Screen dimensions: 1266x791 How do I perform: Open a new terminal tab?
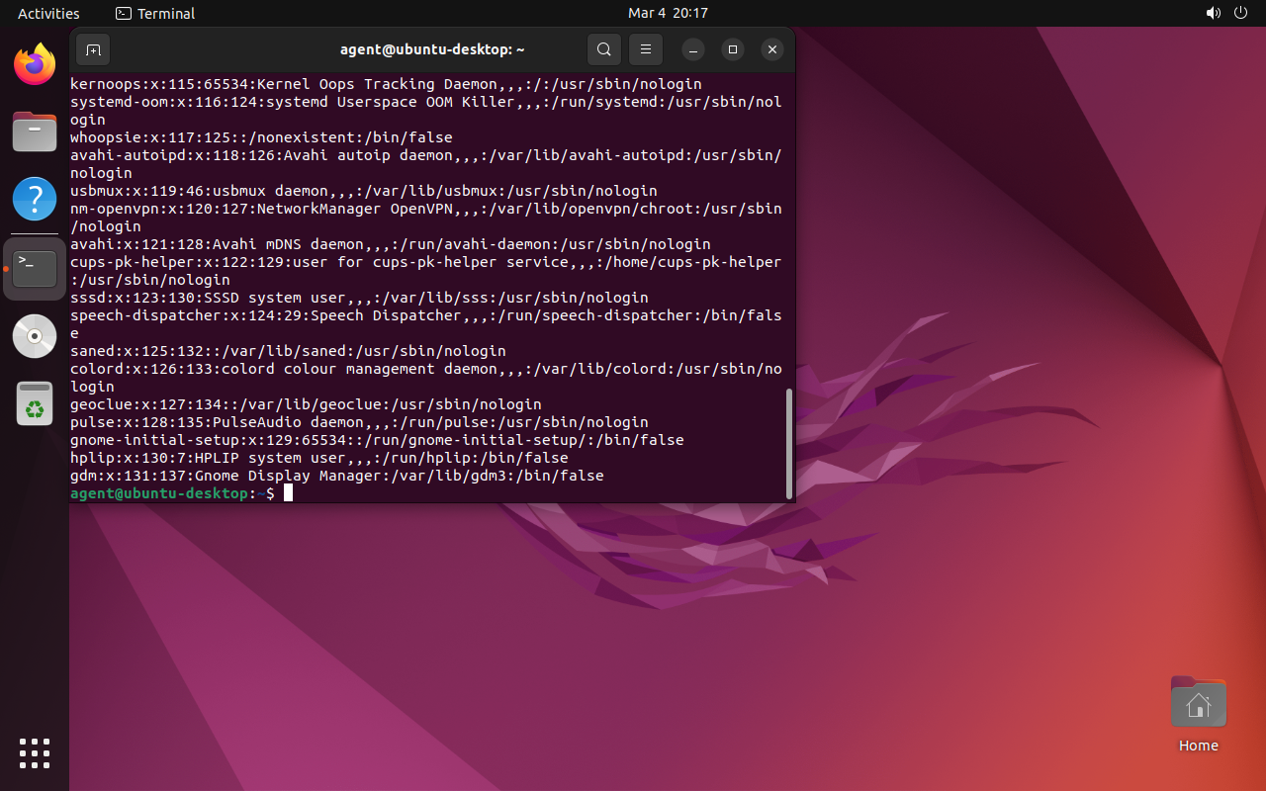point(93,49)
